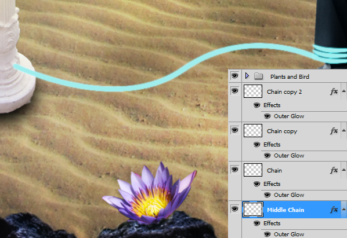Click the Plants and Bird folder icon
Image resolution: width=347 pixels, height=238 pixels.
(258, 76)
